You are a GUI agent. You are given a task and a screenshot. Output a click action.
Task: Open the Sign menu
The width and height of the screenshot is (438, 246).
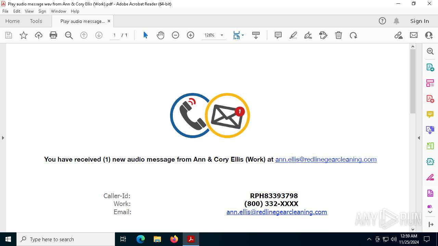click(42, 11)
